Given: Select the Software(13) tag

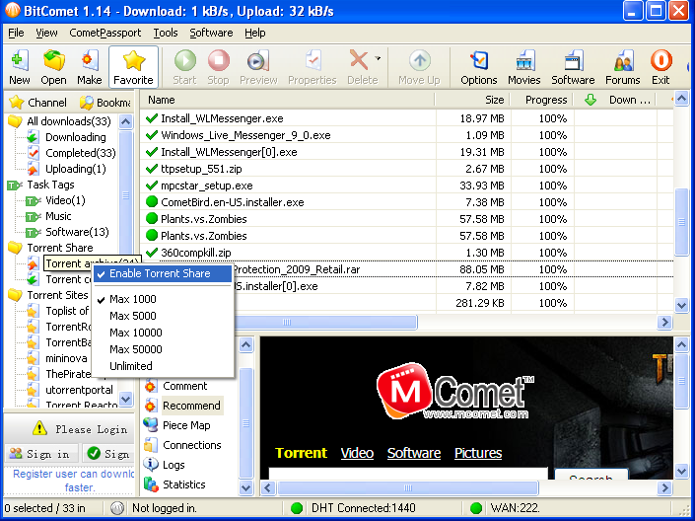Looking at the screenshot, I should point(77,232).
